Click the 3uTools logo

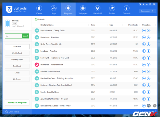pos(16,10)
